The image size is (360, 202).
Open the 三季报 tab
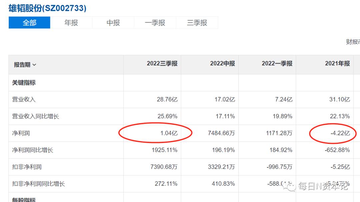(x=197, y=23)
